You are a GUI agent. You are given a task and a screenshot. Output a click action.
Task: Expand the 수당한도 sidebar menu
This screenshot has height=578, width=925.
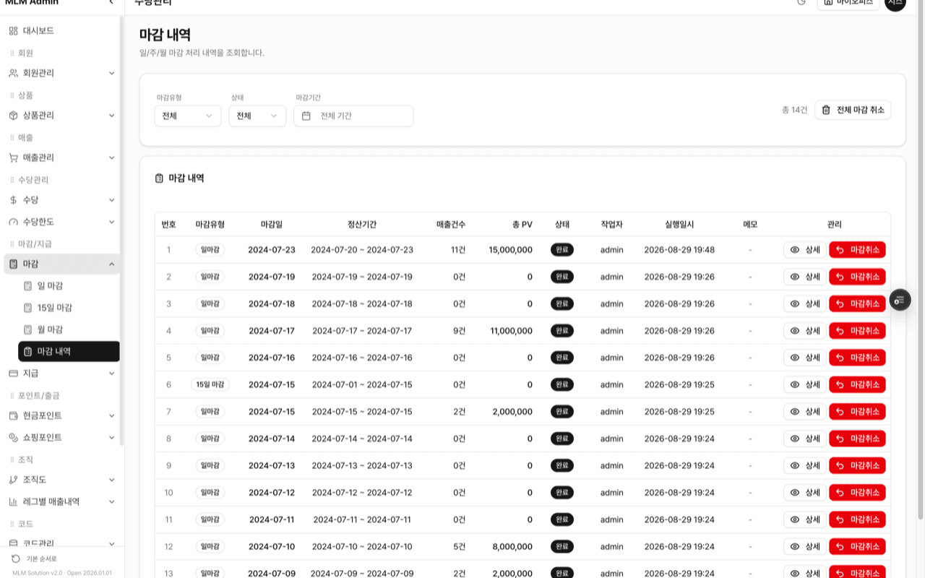pos(61,222)
